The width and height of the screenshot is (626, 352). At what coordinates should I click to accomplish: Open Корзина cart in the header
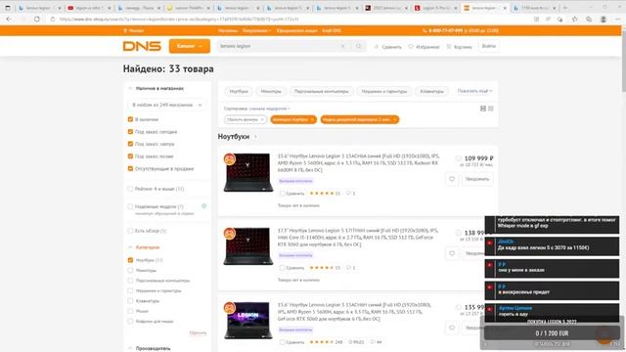point(459,47)
